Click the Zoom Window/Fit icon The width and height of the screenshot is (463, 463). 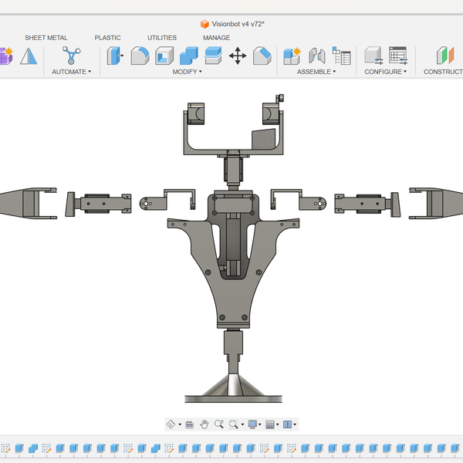(233, 424)
